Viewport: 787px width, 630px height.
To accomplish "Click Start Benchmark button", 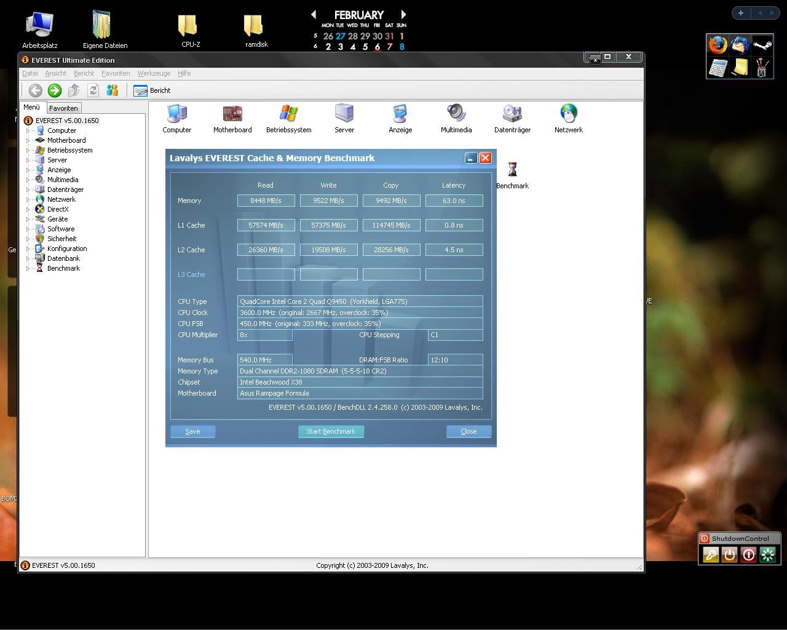I will [x=331, y=431].
